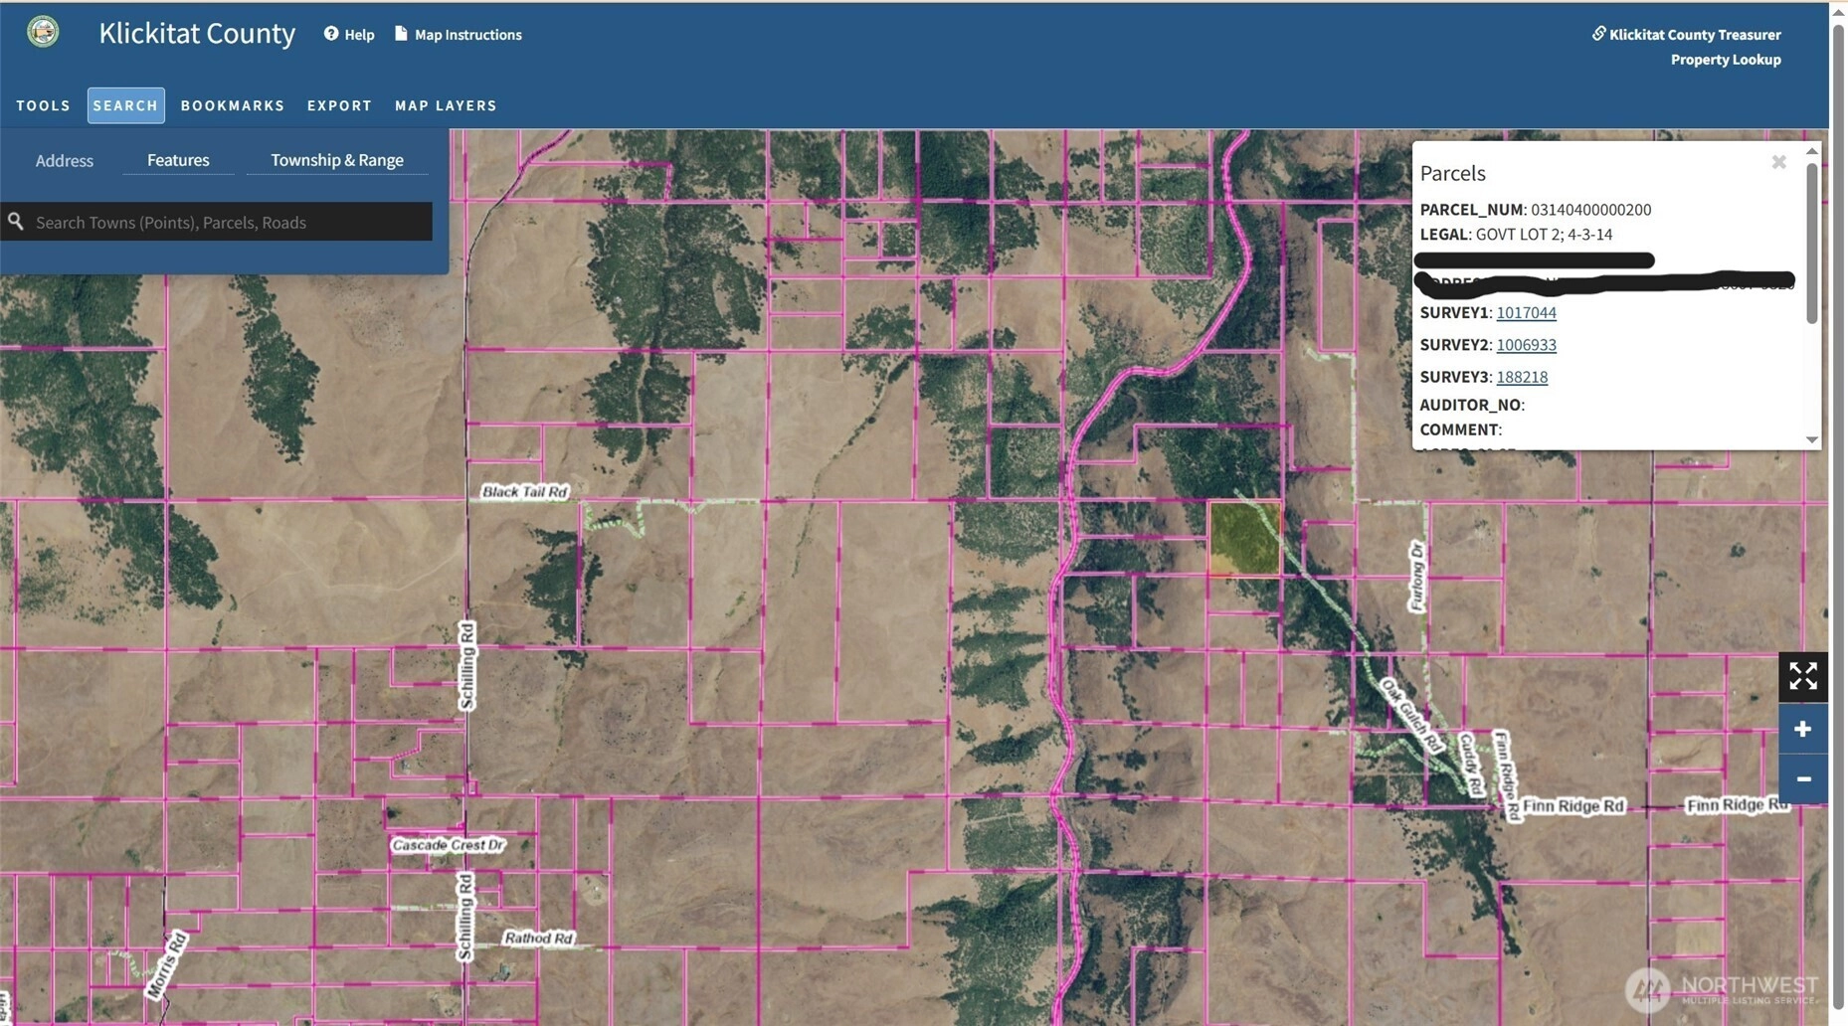The image size is (1848, 1026).
Task: Zoom out with the minus button
Action: click(x=1802, y=778)
